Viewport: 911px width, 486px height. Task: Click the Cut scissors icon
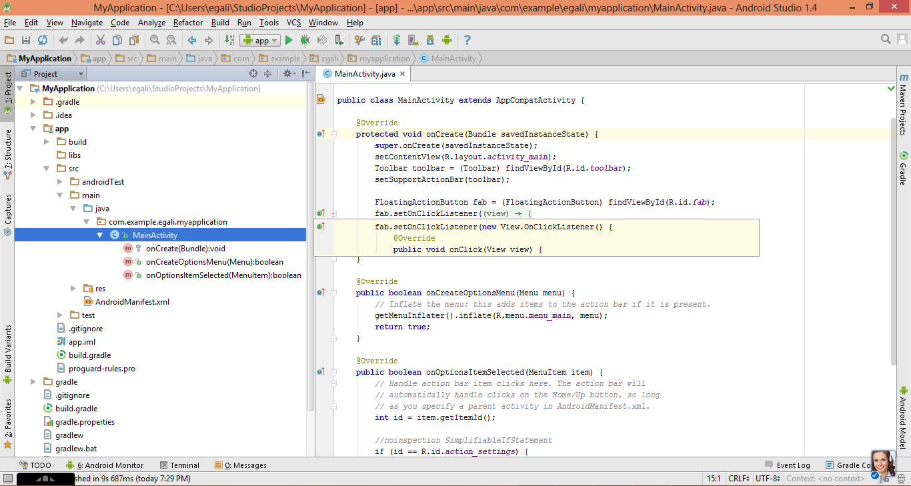(101, 41)
